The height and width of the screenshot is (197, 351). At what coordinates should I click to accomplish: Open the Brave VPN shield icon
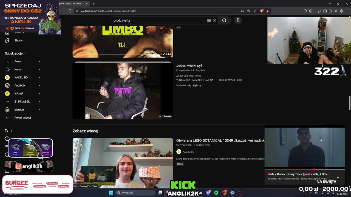point(341,11)
